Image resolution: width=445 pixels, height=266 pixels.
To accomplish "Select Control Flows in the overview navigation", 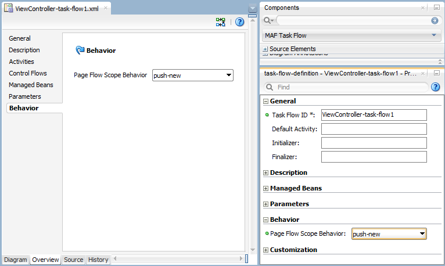I will pos(28,73).
